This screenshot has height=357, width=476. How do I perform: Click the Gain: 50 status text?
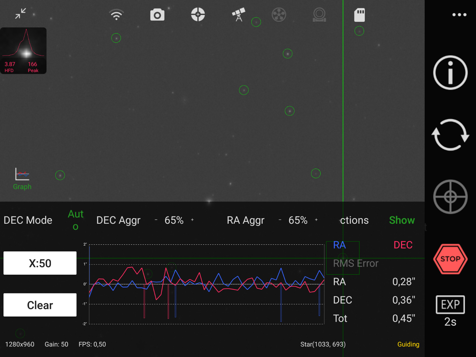click(56, 344)
